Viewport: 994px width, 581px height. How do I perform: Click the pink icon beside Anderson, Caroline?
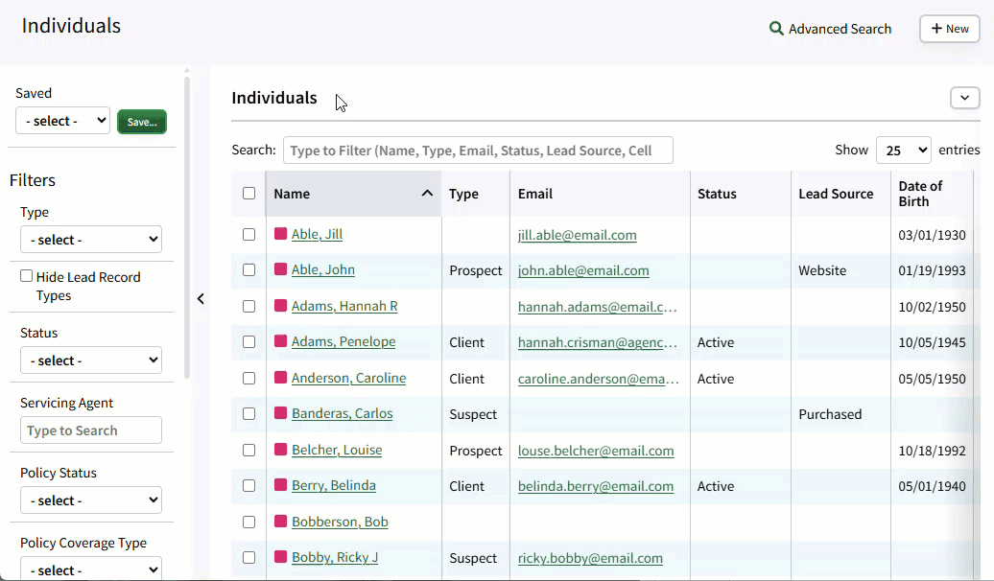(x=280, y=378)
